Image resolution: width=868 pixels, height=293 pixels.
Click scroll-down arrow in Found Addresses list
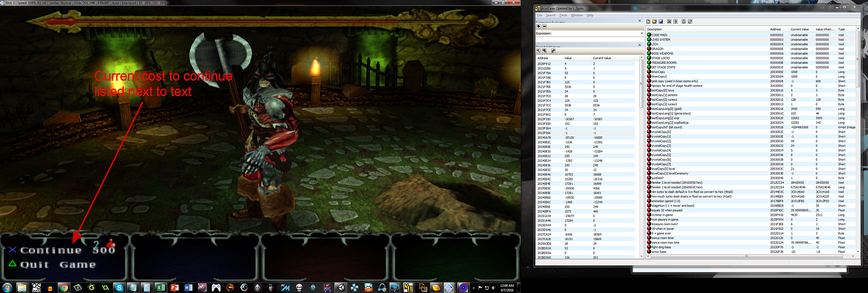click(x=642, y=256)
